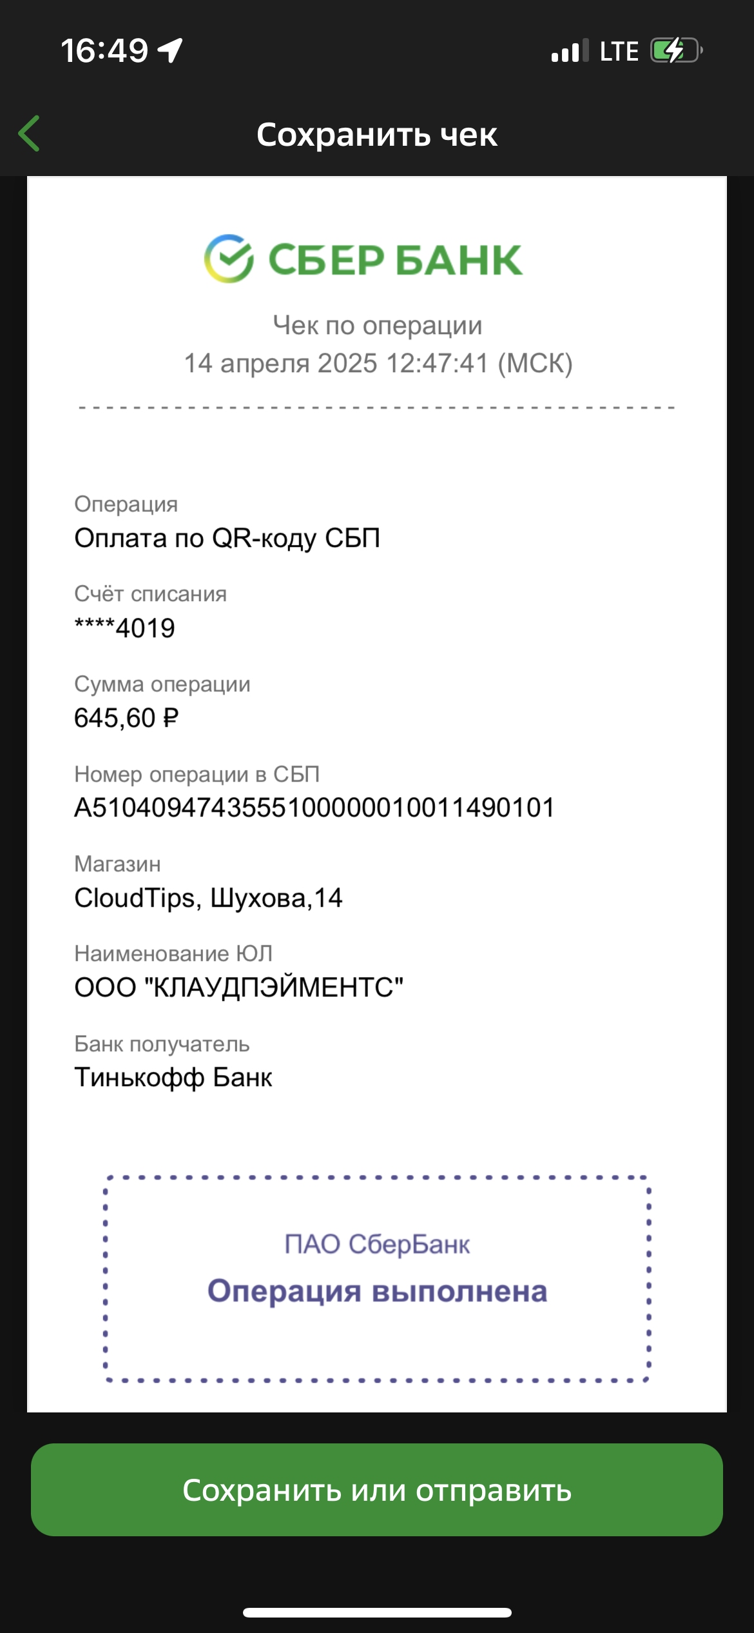Screen dimensions: 754x1633
Task: Tap the 'Сохранить чек' screen title
Action: [x=377, y=135]
